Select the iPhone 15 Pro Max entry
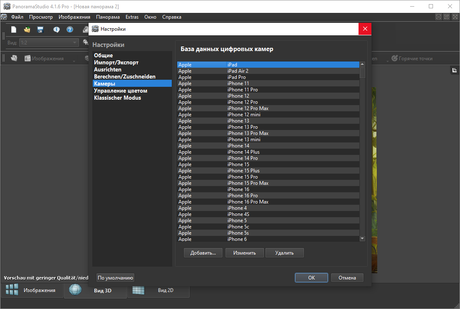Viewport: 460px width, 309px height. pos(248,183)
